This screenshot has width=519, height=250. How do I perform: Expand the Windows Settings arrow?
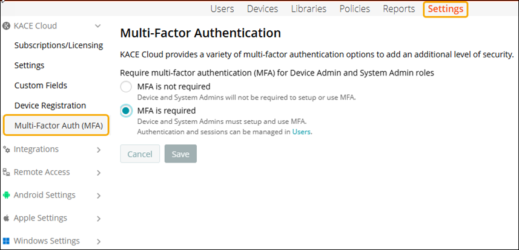[99, 242]
